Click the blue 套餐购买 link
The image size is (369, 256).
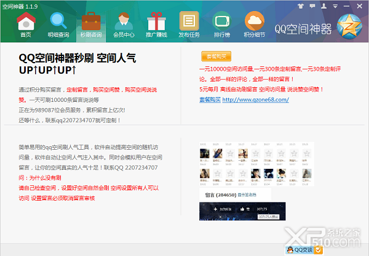click(210, 99)
